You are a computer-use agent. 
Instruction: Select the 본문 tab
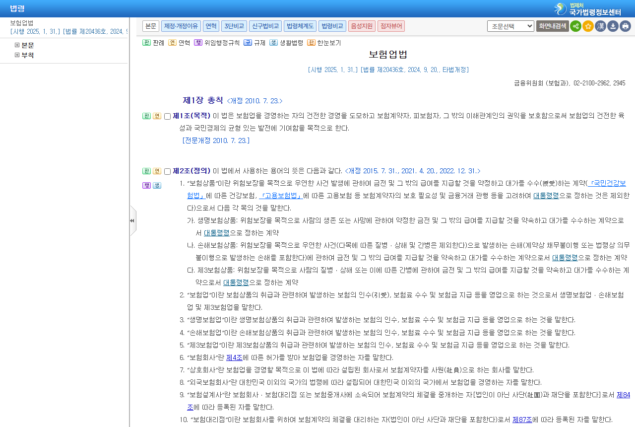pos(151,26)
